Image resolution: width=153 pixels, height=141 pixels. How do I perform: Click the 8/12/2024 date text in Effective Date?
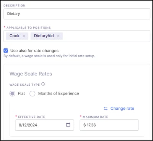tap(28, 125)
